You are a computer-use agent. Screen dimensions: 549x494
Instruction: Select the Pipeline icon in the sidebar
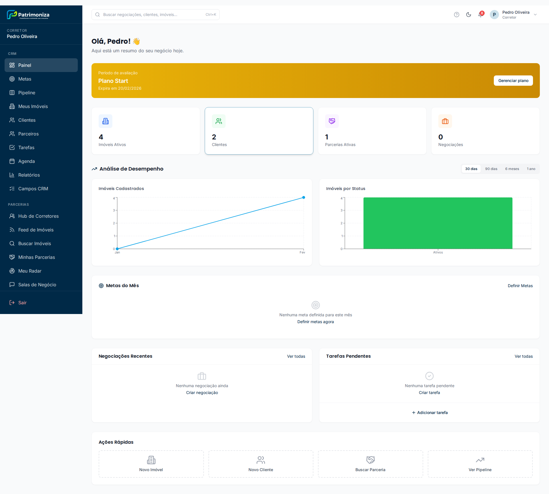[x=12, y=93]
